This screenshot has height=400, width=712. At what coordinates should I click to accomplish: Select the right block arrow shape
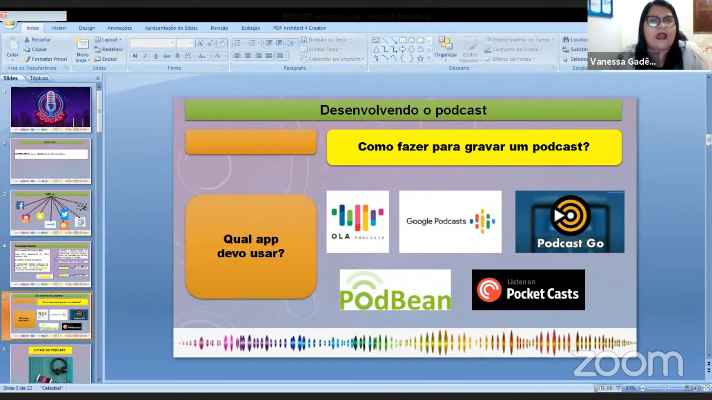coord(403,49)
